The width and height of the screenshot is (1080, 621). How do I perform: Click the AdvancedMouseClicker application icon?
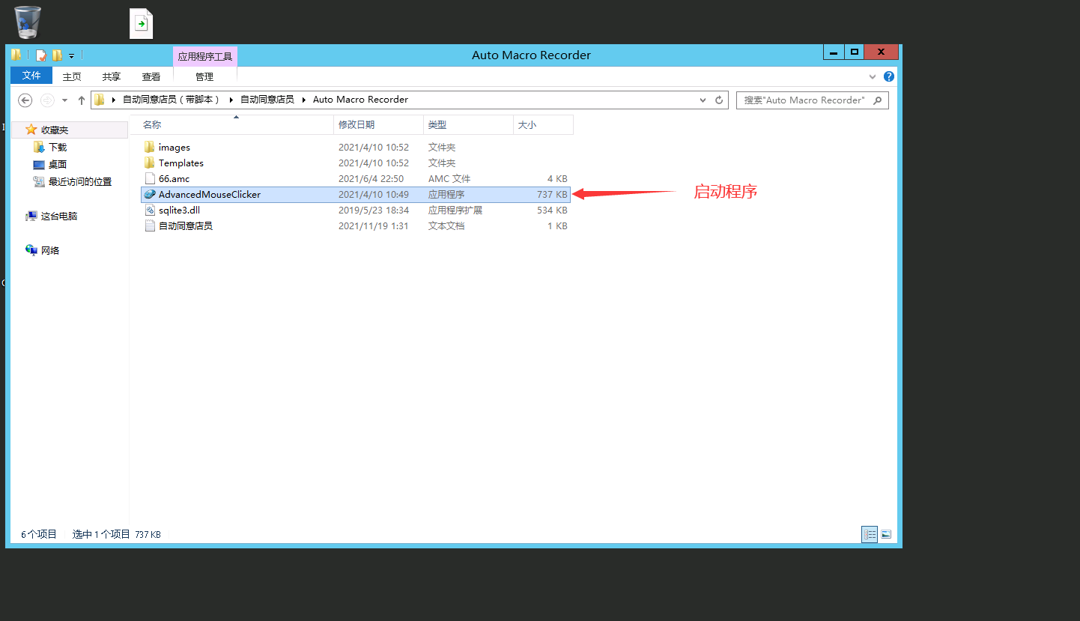[150, 194]
